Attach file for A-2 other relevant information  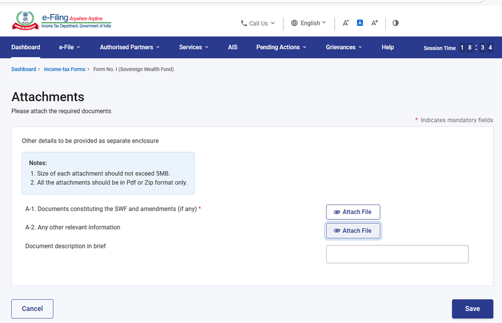353,231
